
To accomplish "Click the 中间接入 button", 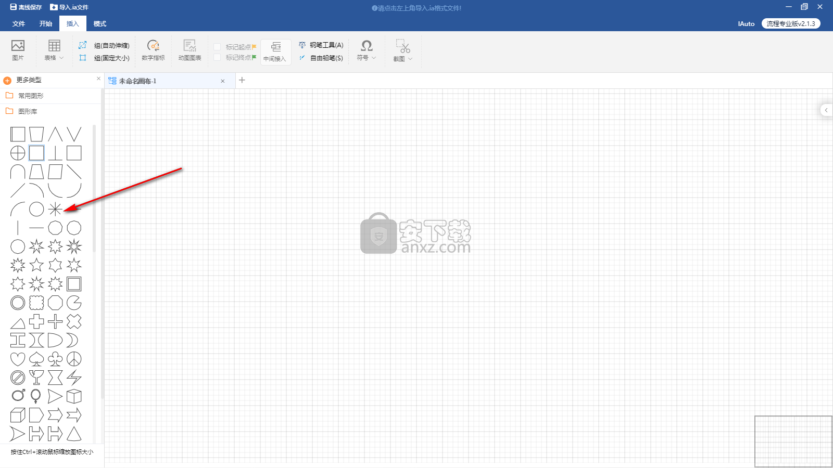I will (275, 52).
